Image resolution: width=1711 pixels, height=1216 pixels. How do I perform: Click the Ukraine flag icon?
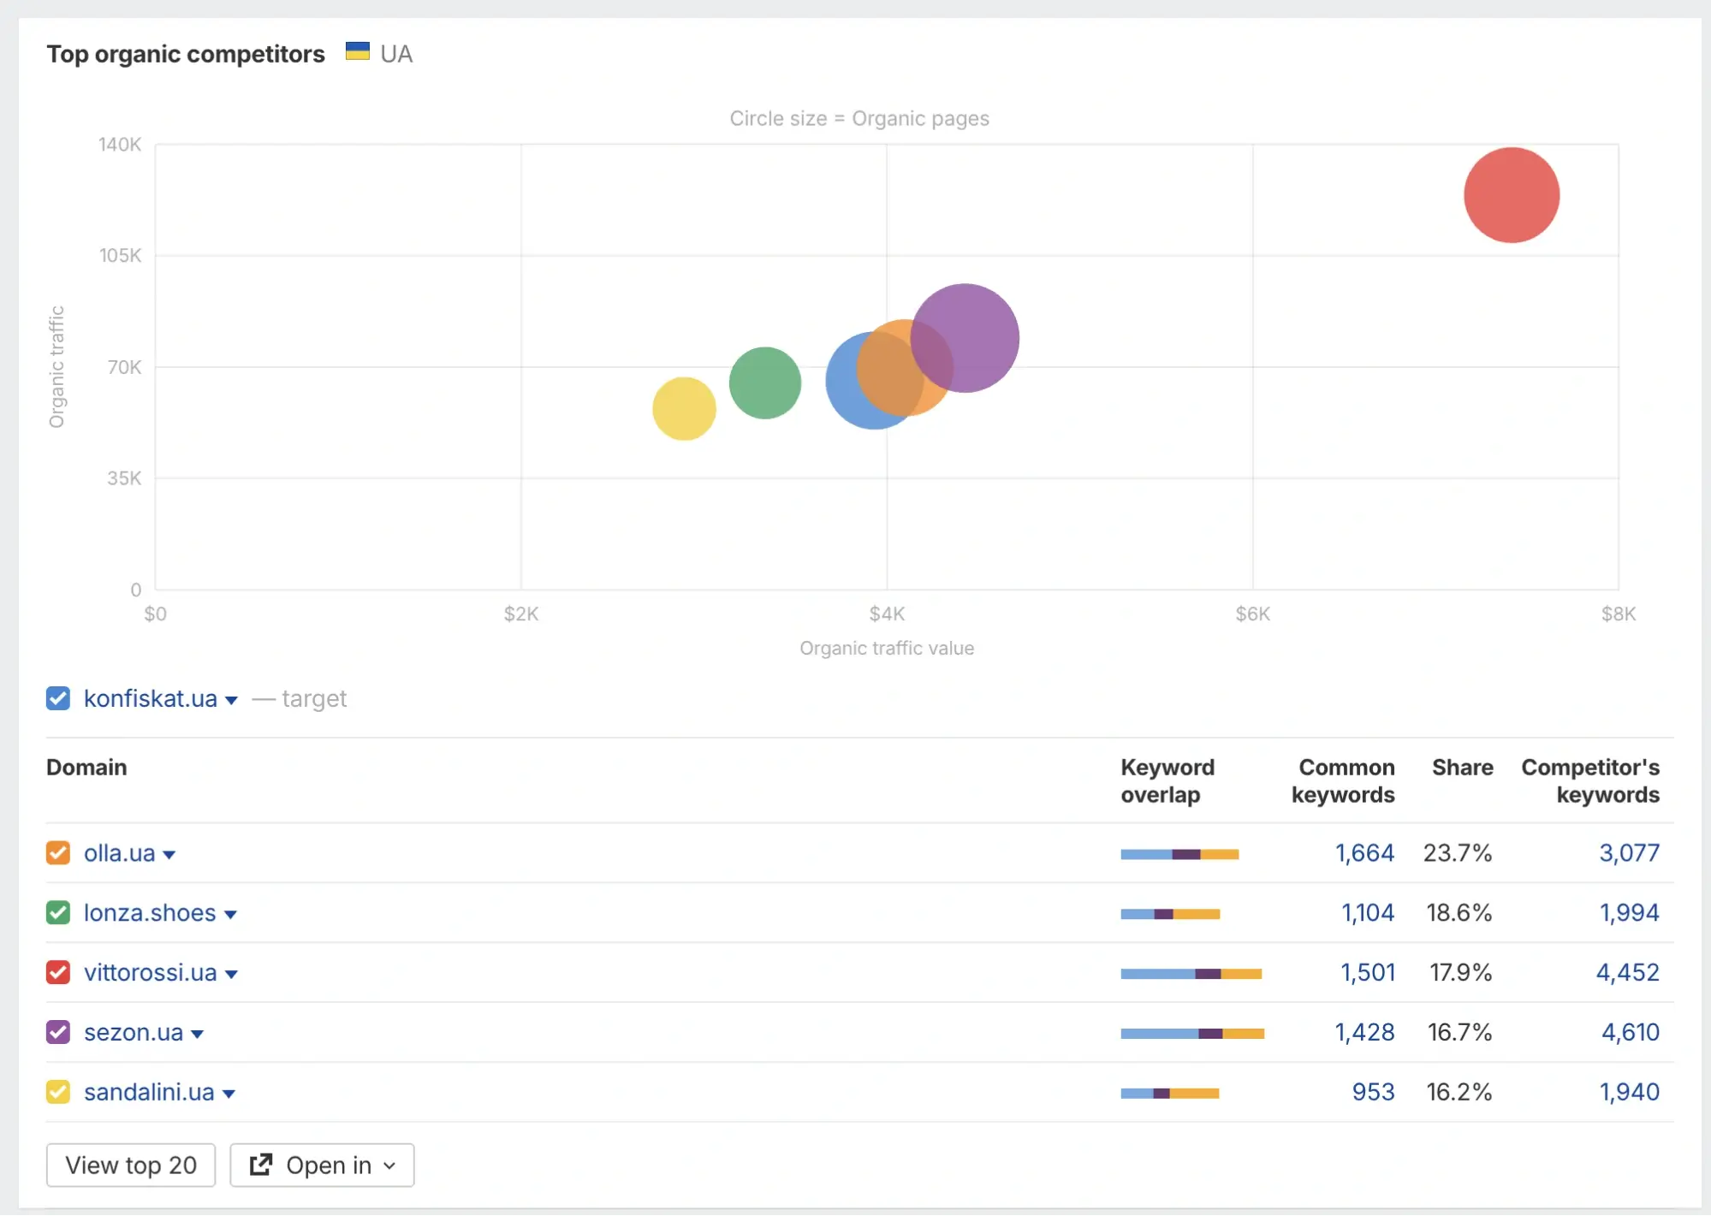coord(357,52)
